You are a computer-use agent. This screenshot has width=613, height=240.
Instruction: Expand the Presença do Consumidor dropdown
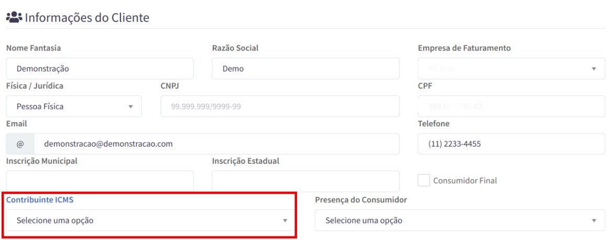(460, 221)
